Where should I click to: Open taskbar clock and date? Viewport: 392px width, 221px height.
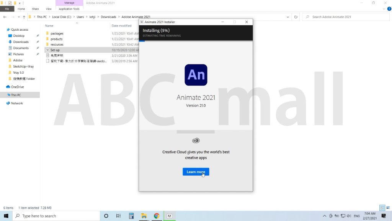(x=370, y=216)
